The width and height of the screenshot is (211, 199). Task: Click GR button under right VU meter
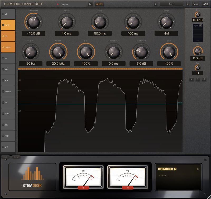[128, 188]
